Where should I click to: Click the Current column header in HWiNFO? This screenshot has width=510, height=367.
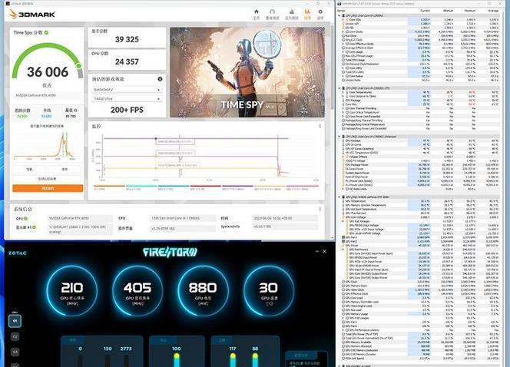(x=425, y=11)
